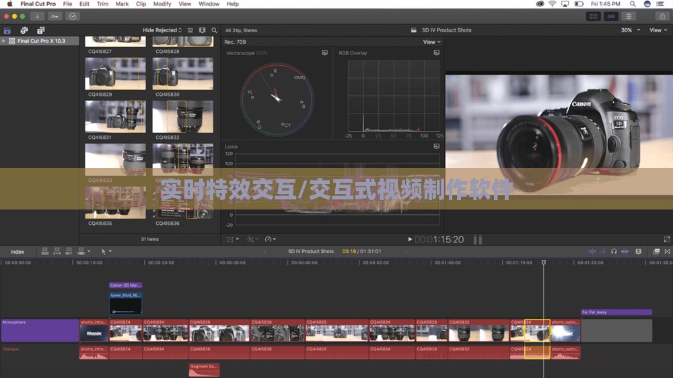This screenshot has width=673, height=378.
Task: Show effects browser icon
Action: [x=656, y=251]
